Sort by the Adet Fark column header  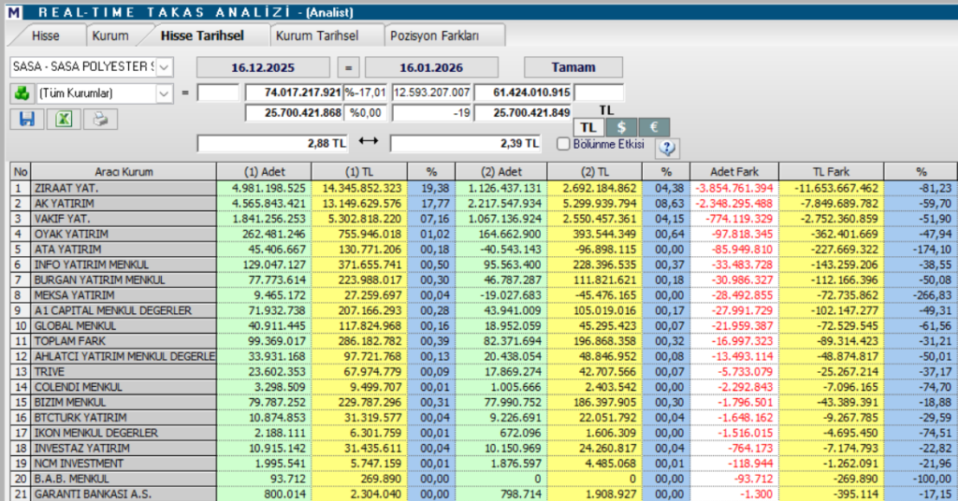734,171
